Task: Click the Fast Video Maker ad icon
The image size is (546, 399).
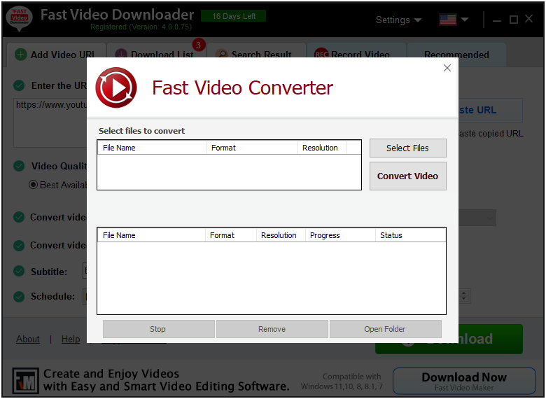Action: point(25,381)
